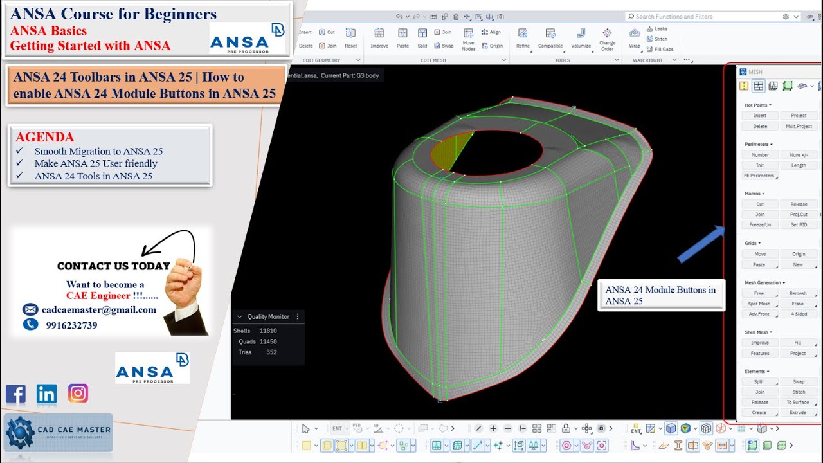Image resolution: width=823 pixels, height=463 pixels.
Task: Click the camera snapshot icon in top bar
Action: tap(501, 17)
